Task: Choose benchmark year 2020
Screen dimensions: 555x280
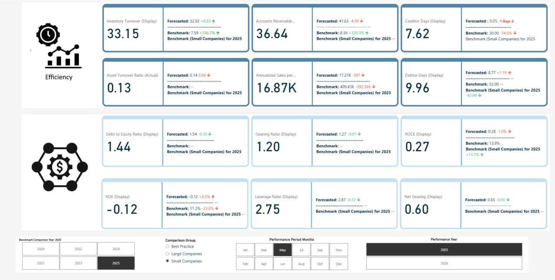Action: 41,249
